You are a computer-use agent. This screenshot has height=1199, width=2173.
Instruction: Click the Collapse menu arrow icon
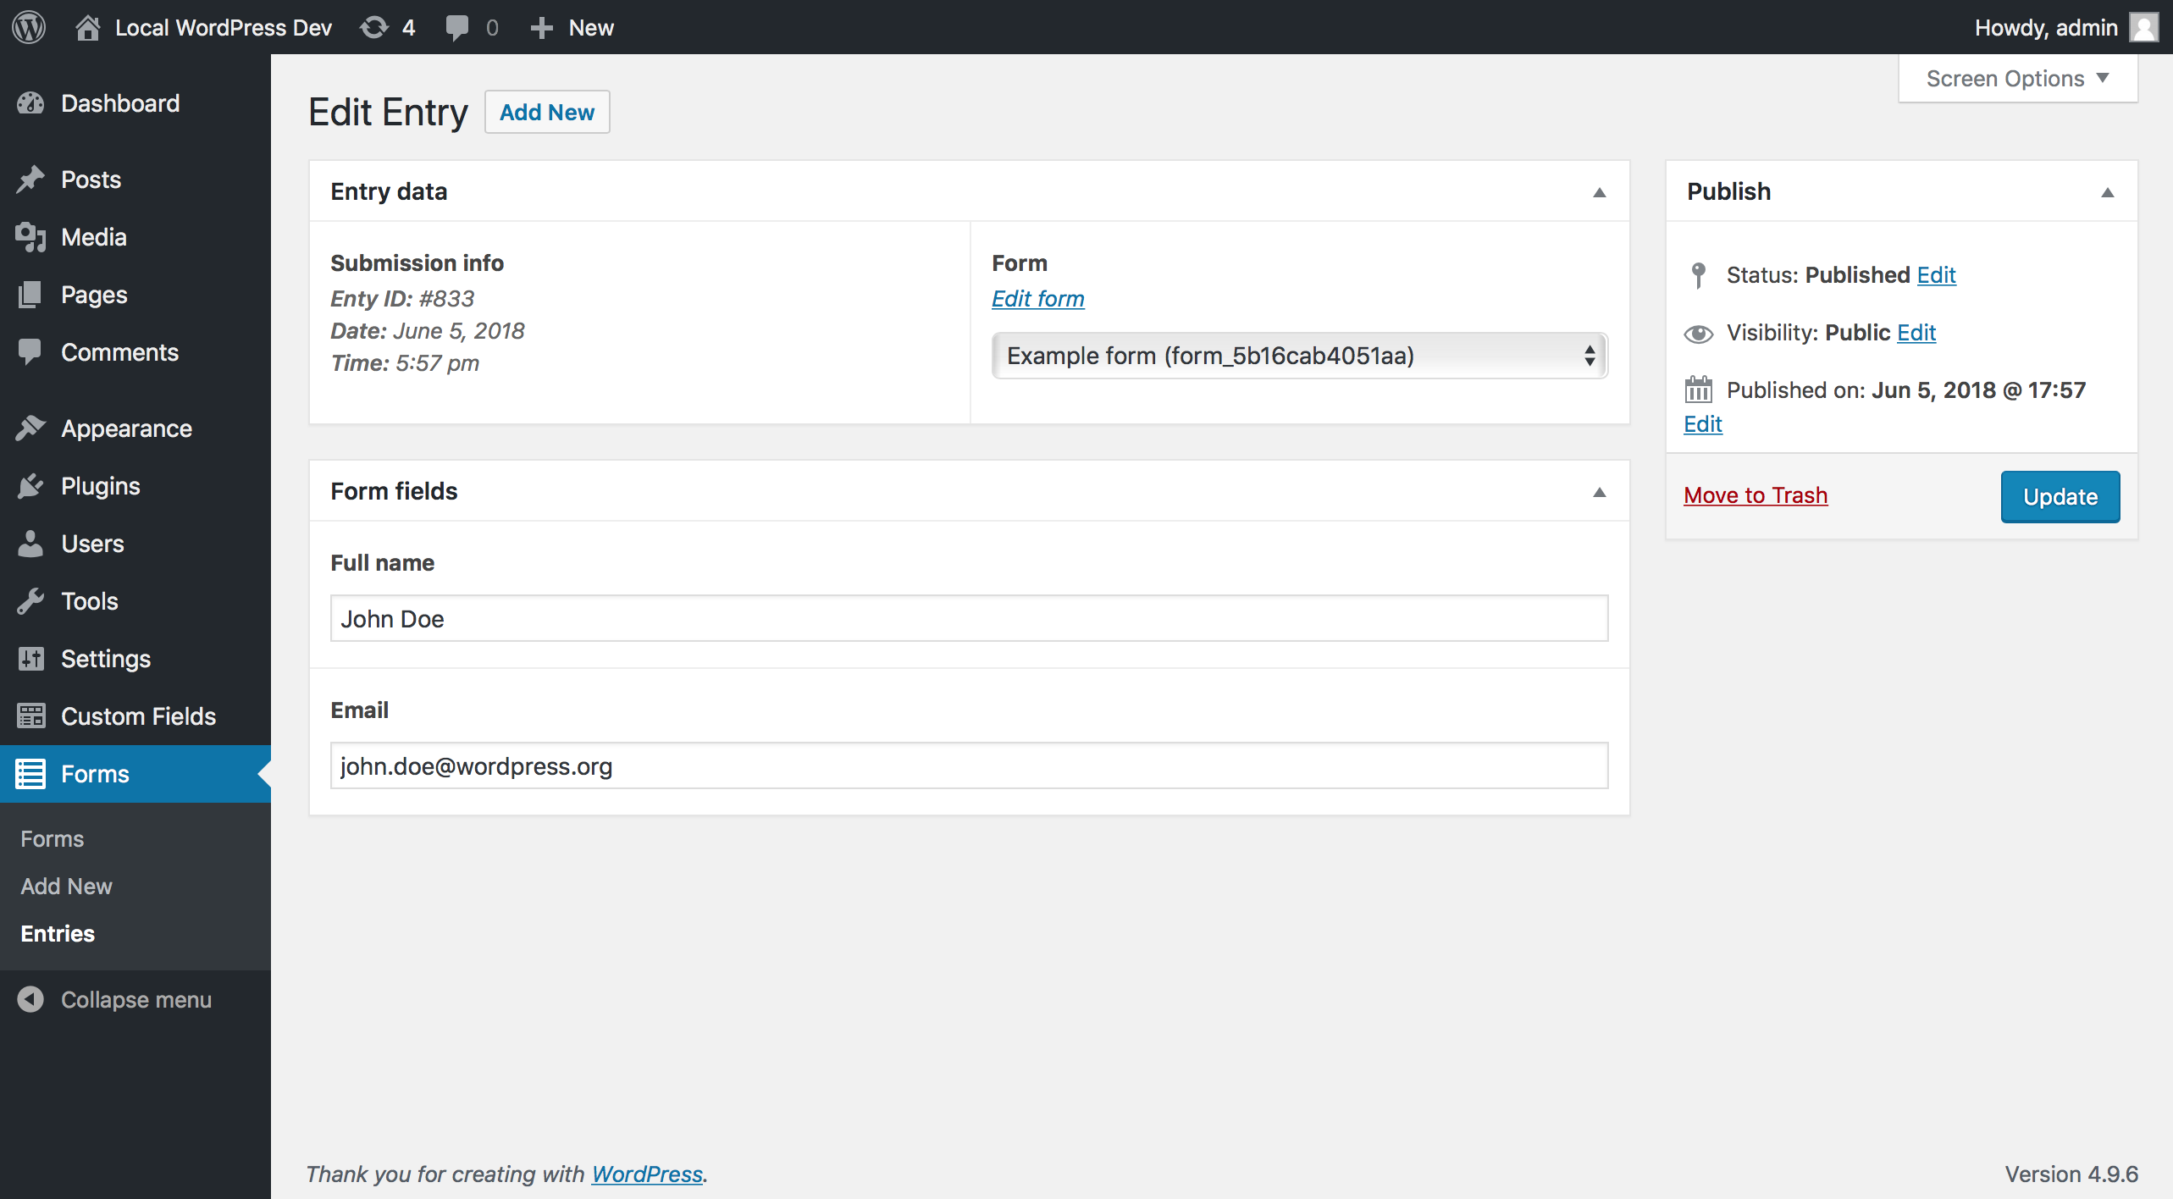pyautogui.click(x=30, y=999)
